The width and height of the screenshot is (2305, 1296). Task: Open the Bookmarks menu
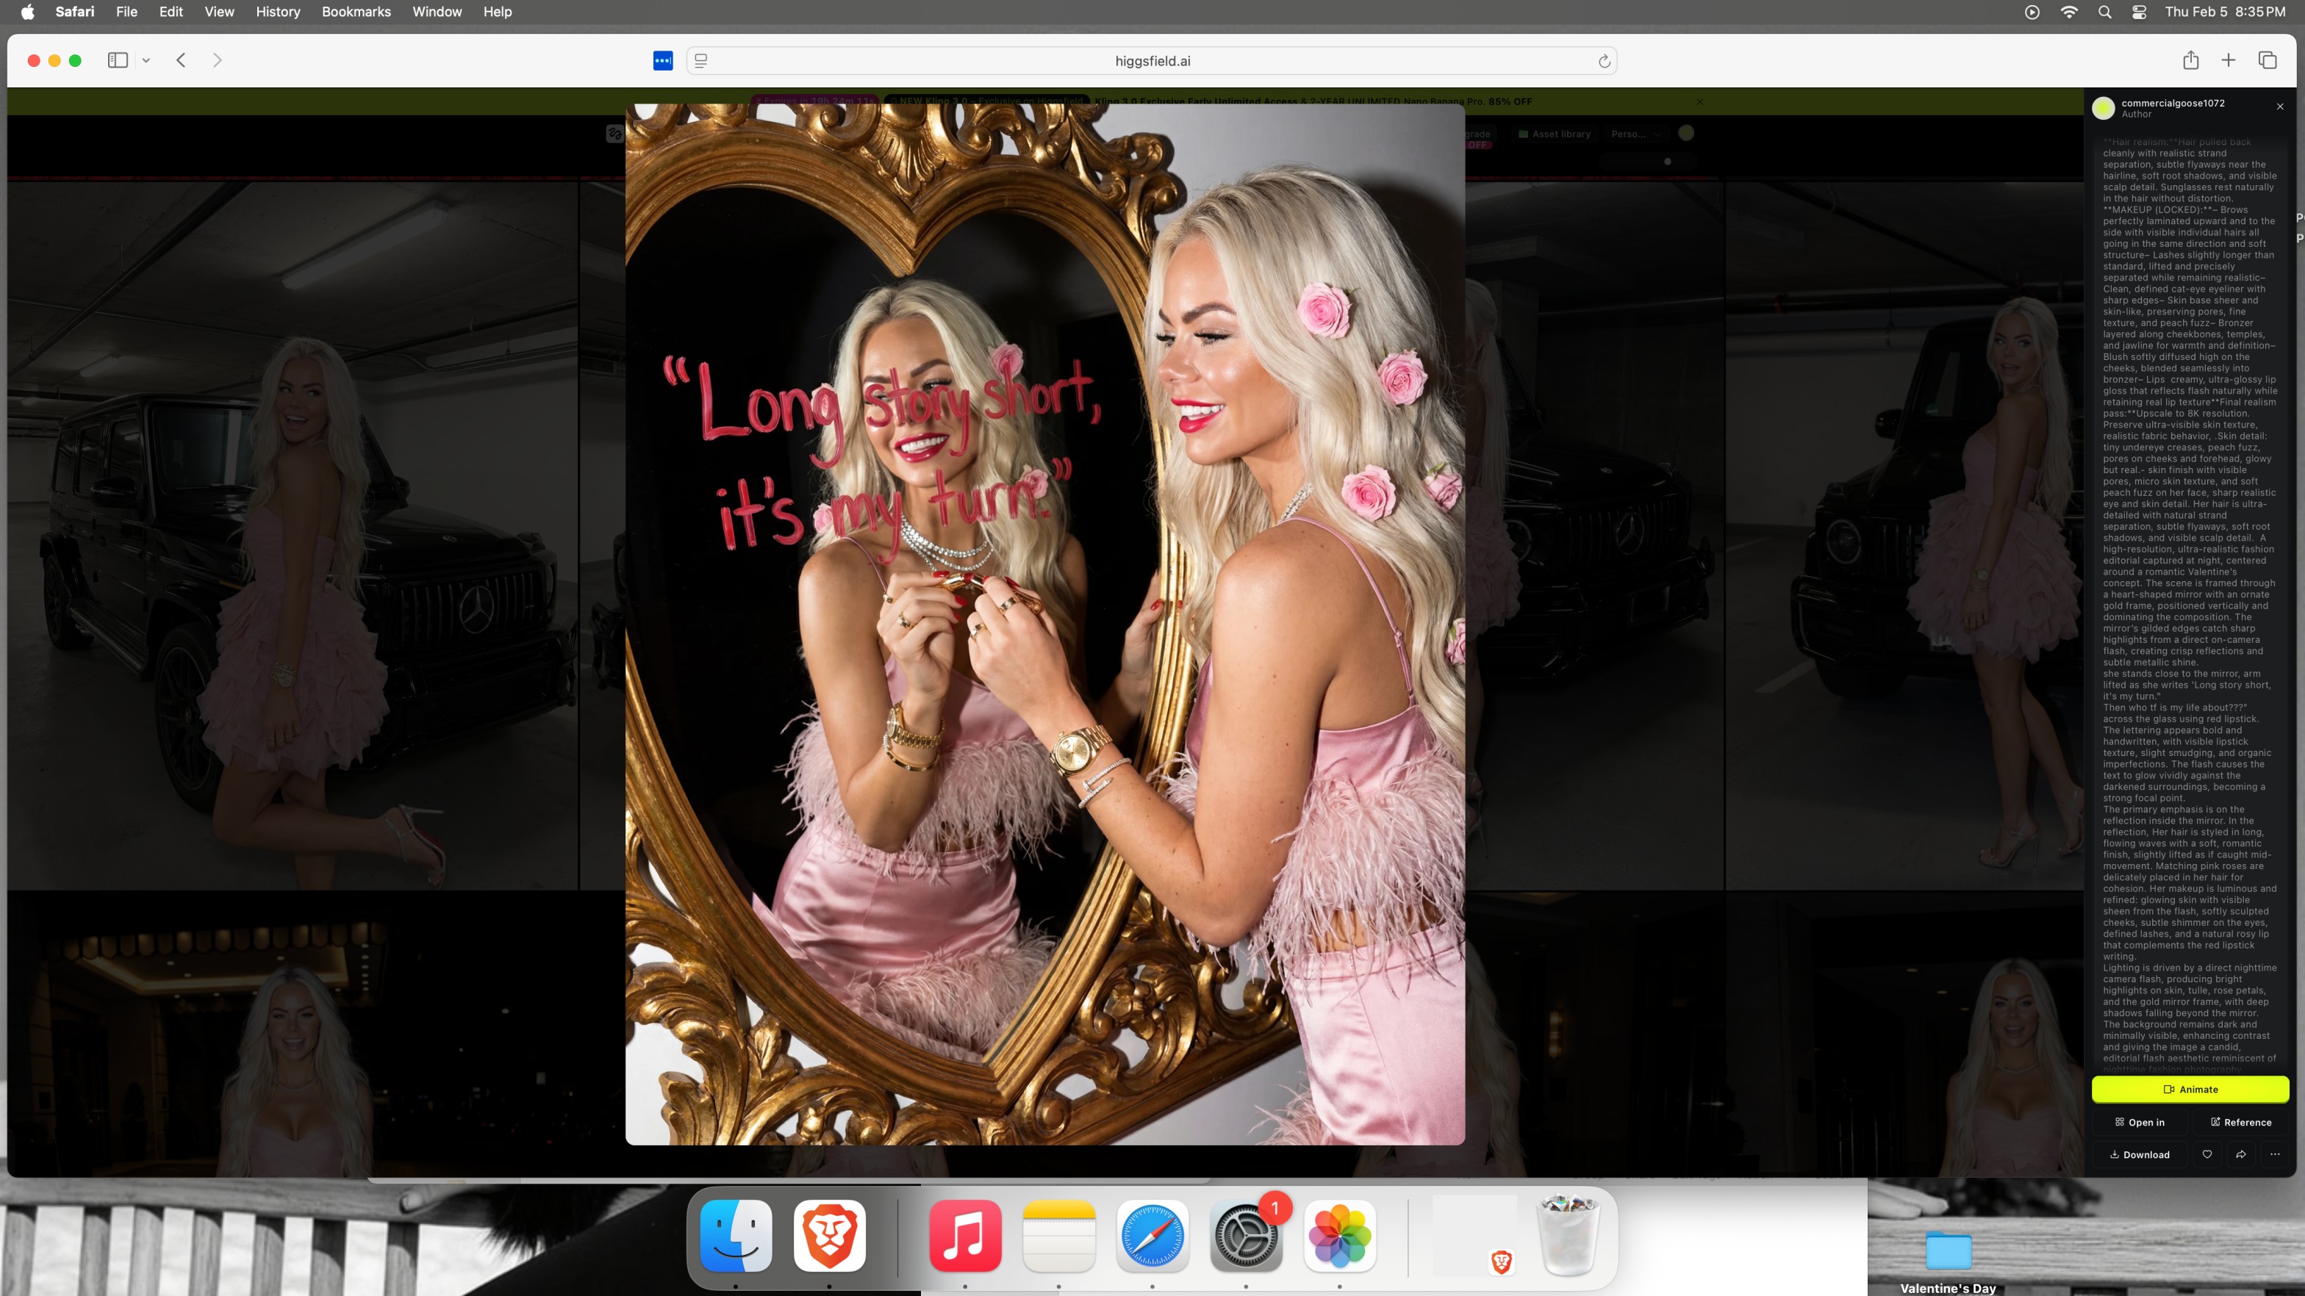tap(355, 12)
